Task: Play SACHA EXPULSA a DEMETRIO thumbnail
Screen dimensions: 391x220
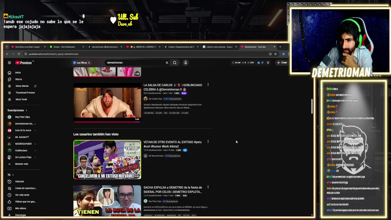Action: (107, 201)
